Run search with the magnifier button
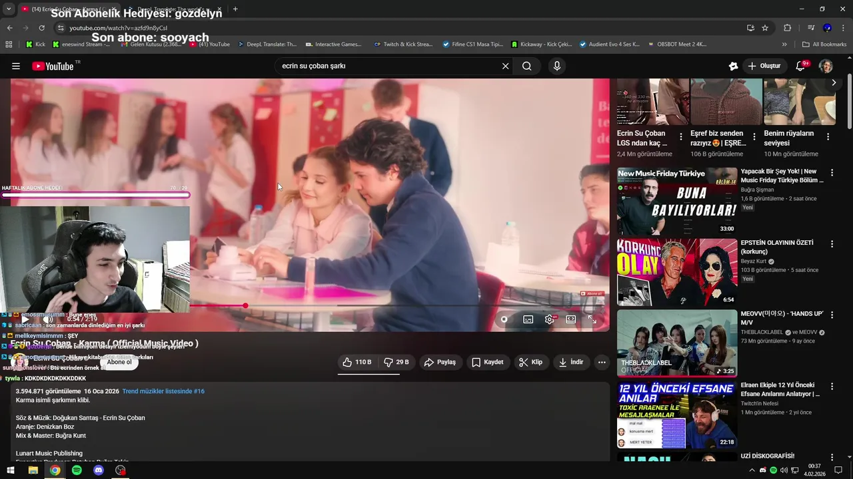This screenshot has width=853, height=479. pyautogui.click(x=526, y=66)
